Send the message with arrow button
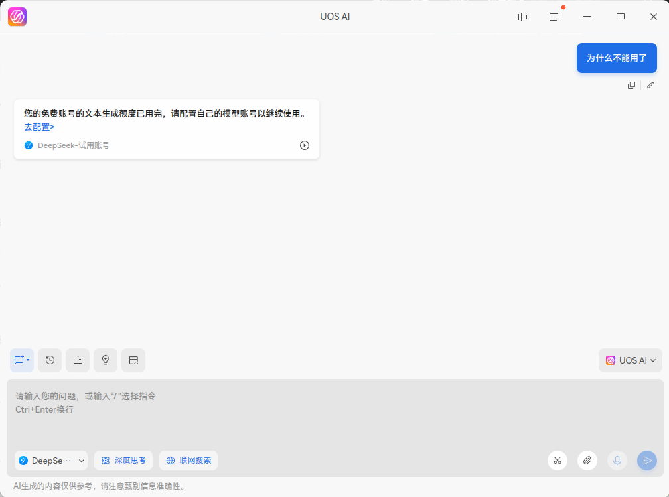This screenshot has width=669, height=497. coord(647,461)
